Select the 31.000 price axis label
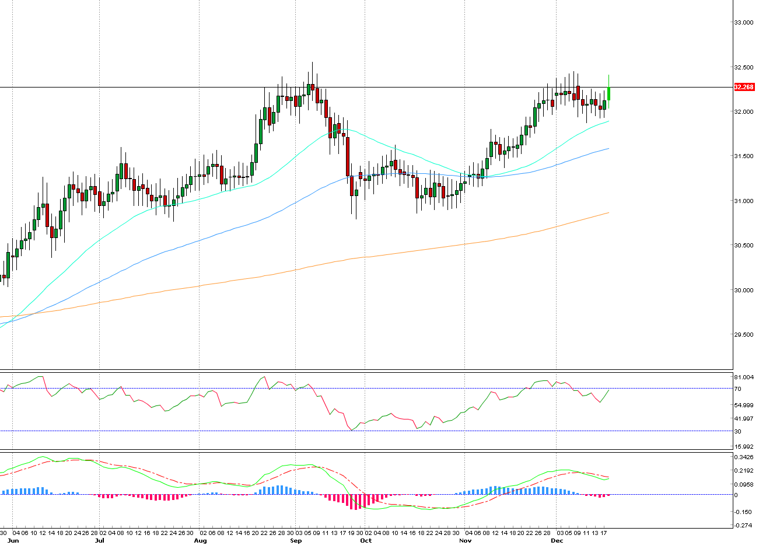 coord(744,201)
